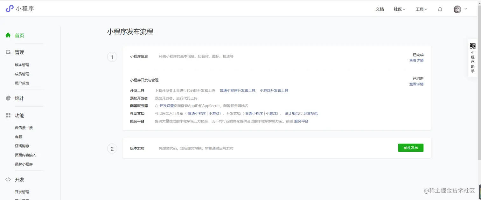The width and height of the screenshot is (481, 200).
Task: Select 管理 section in the sidebar
Action: tap(19, 52)
